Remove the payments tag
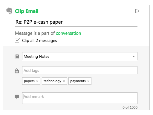The height and width of the screenshot is (115, 153). tap(88, 81)
